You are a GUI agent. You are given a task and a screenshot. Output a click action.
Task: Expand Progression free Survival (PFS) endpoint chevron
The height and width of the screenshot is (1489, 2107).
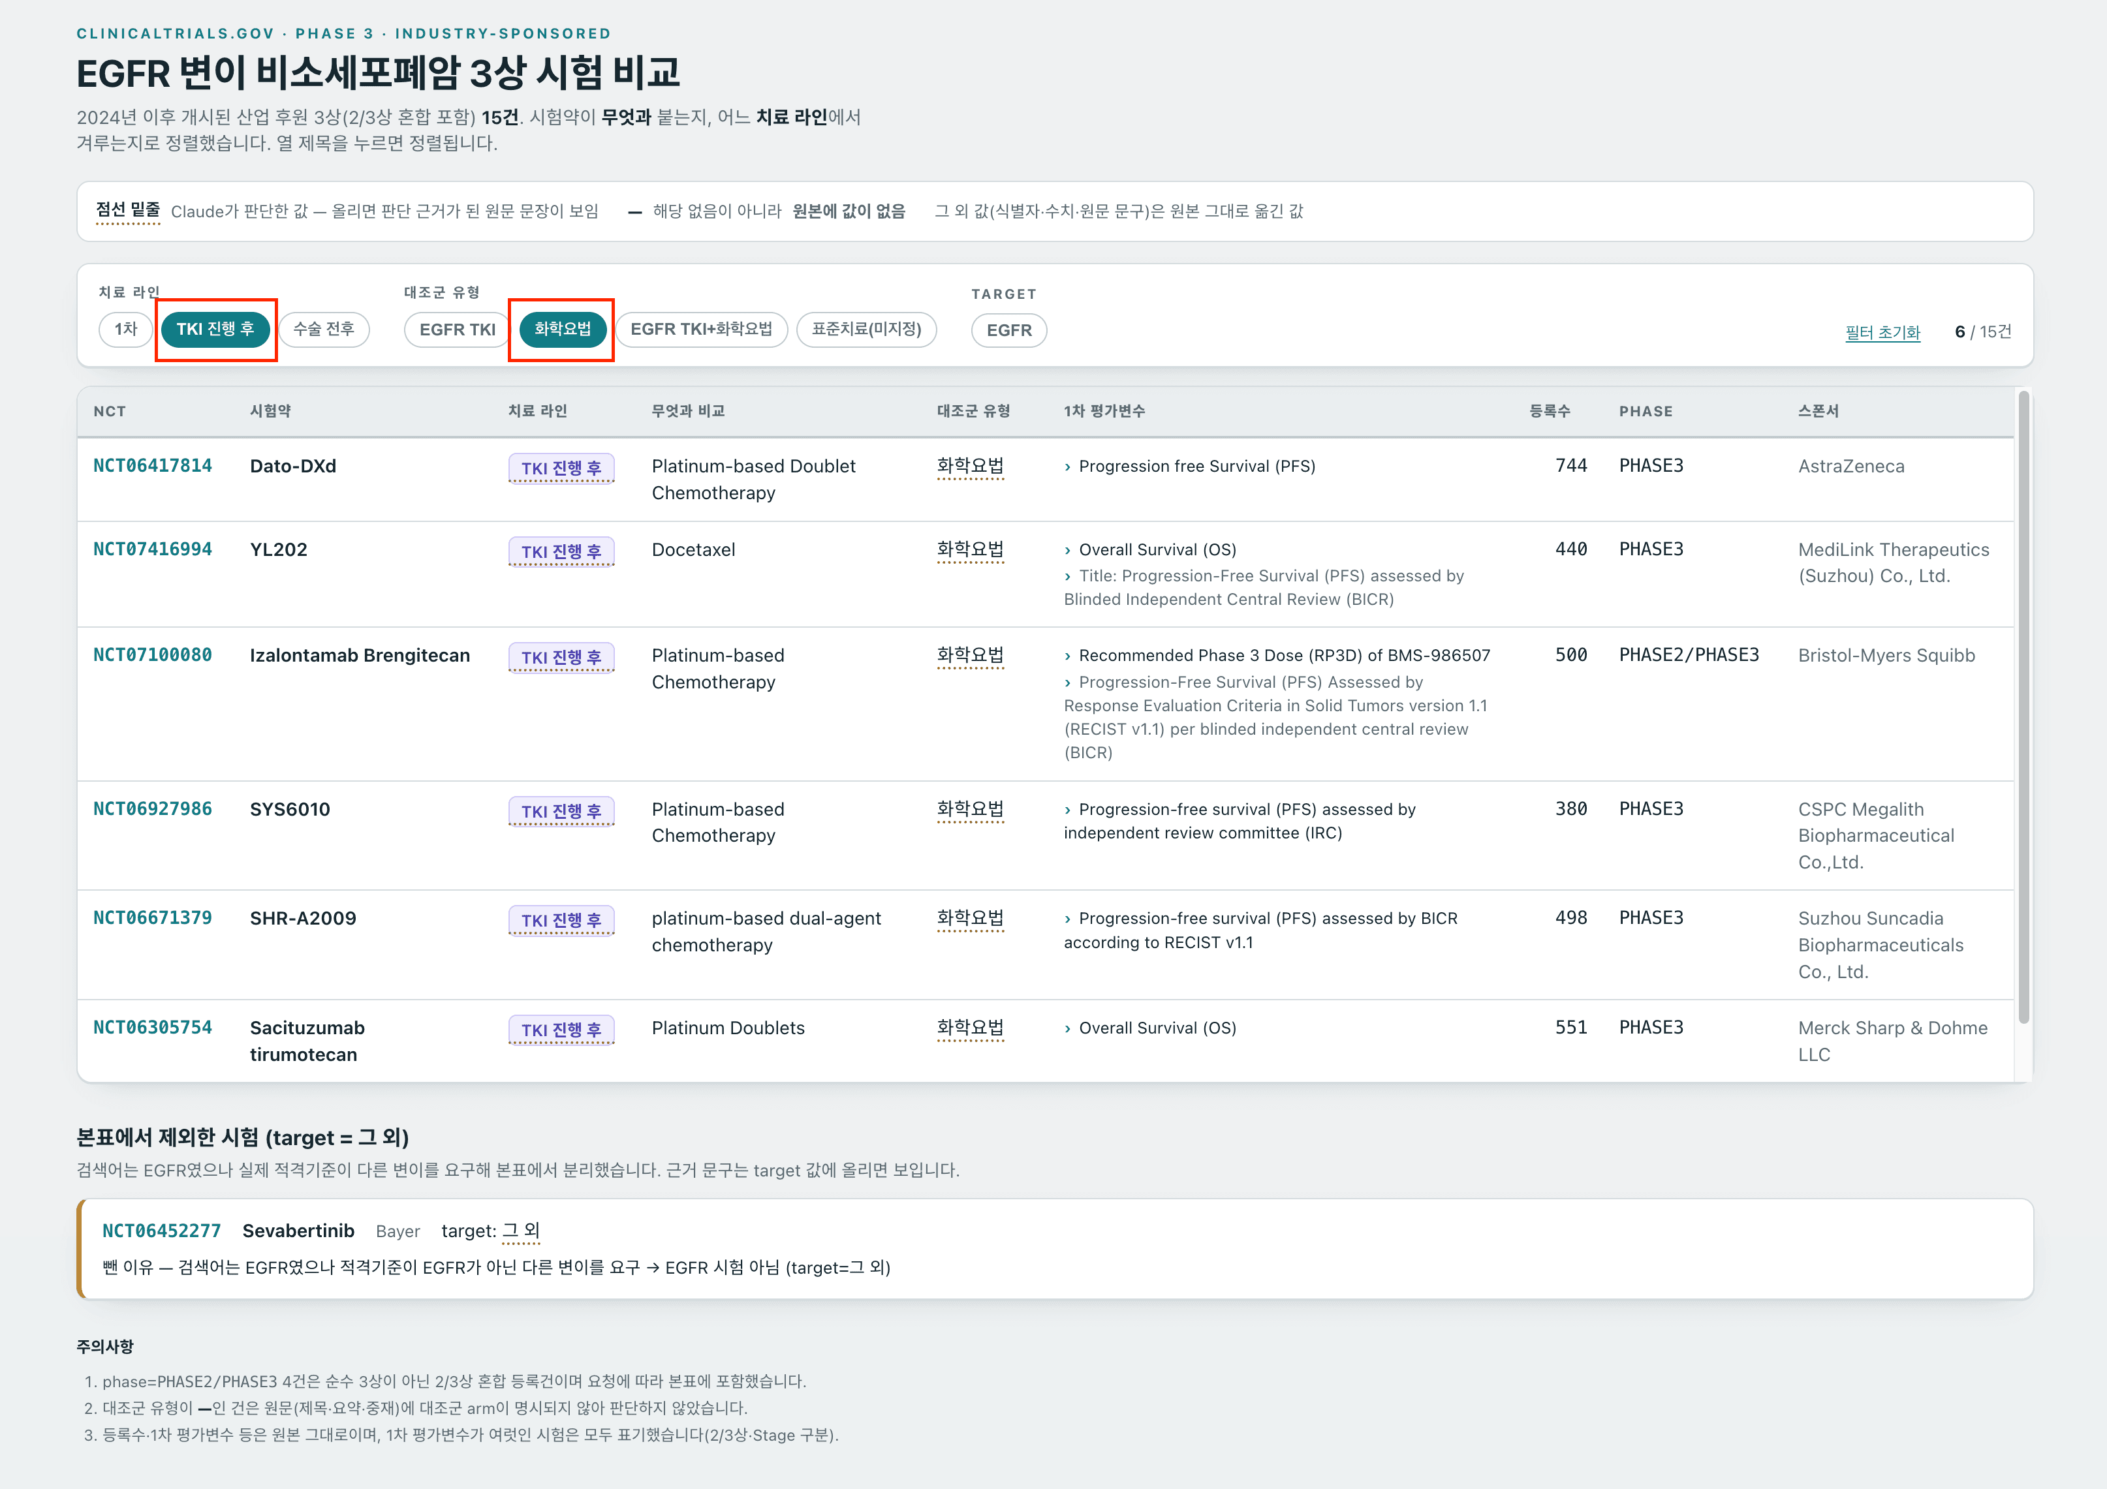1067,467
